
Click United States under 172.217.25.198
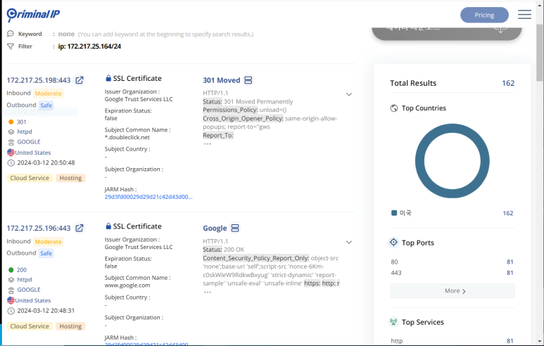point(32,153)
